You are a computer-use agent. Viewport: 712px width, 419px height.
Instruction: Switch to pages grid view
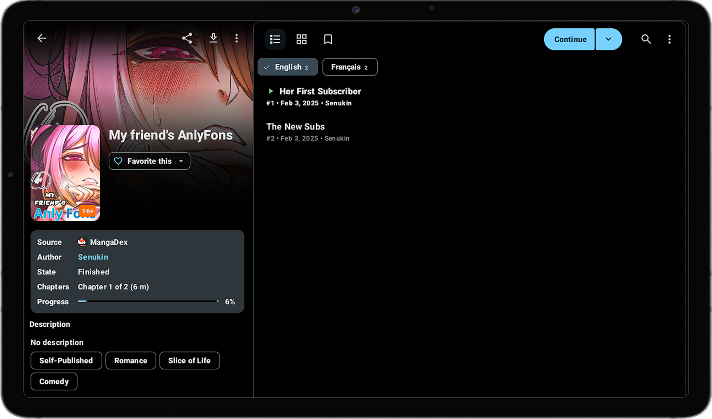point(302,39)
